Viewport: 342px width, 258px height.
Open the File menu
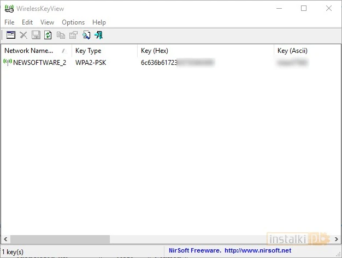9,22
